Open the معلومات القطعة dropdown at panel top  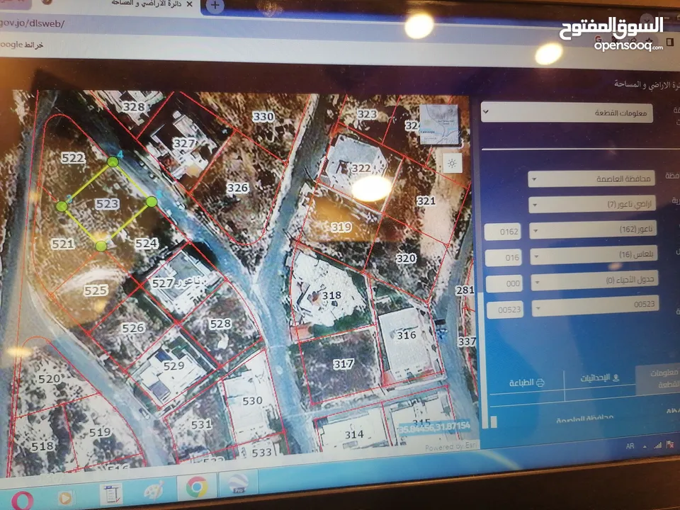(567, 113)
